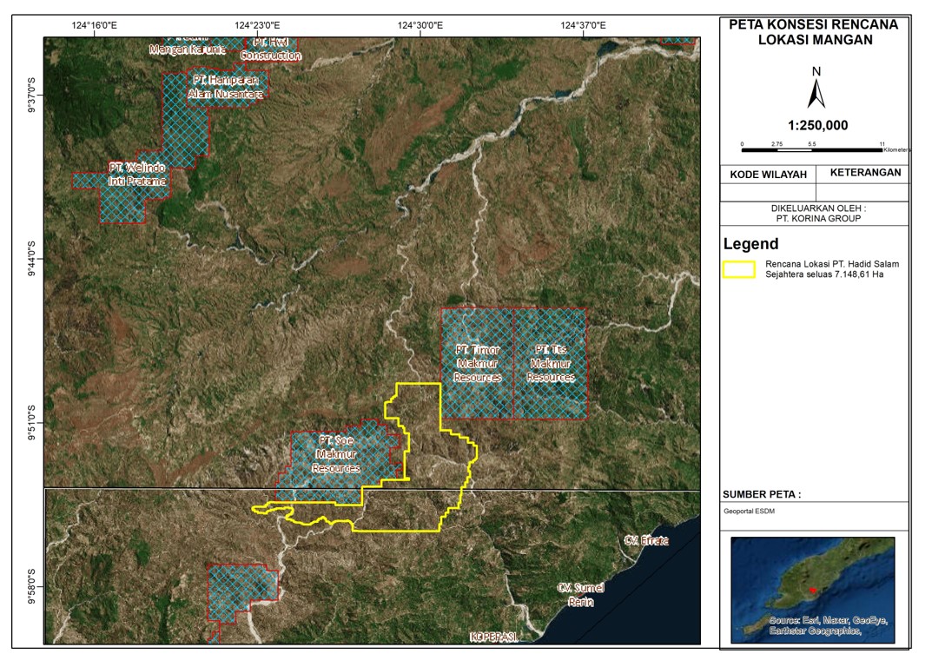945x667 pixels.
Task: Click the CV. Sumel Rerin label
Action: coord(580,595)
